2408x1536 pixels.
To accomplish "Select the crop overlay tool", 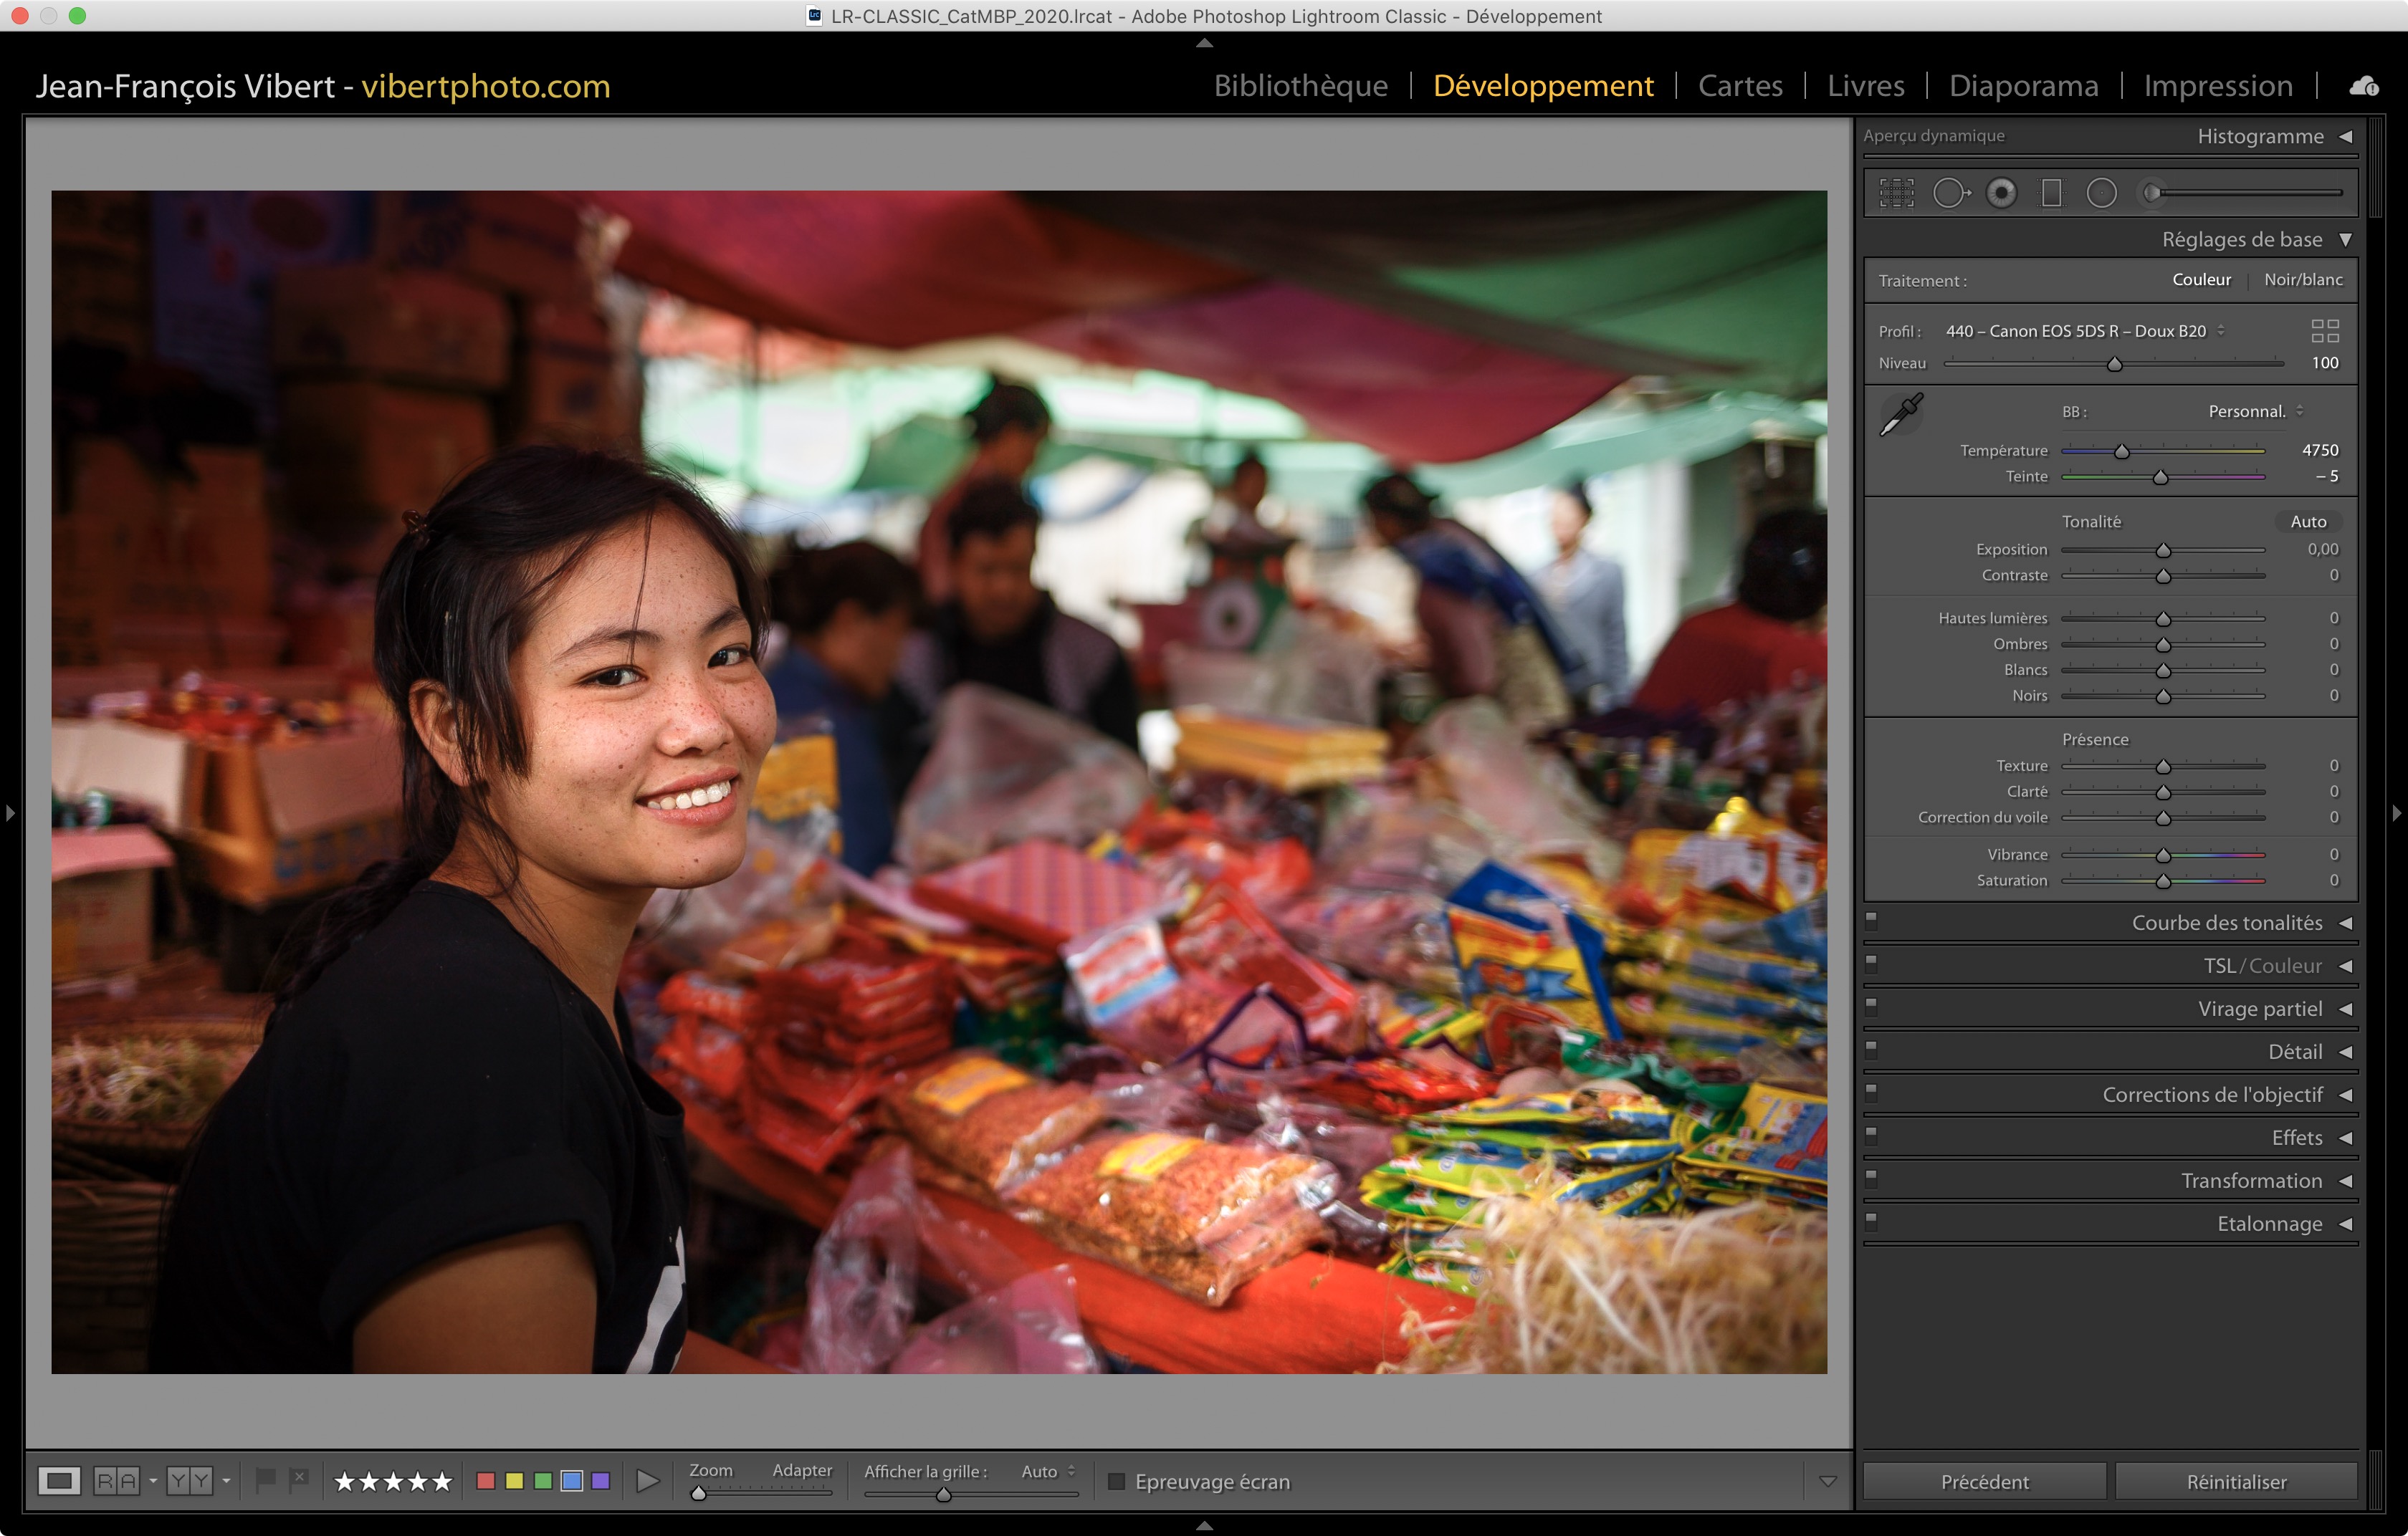I will [1896, 193].
